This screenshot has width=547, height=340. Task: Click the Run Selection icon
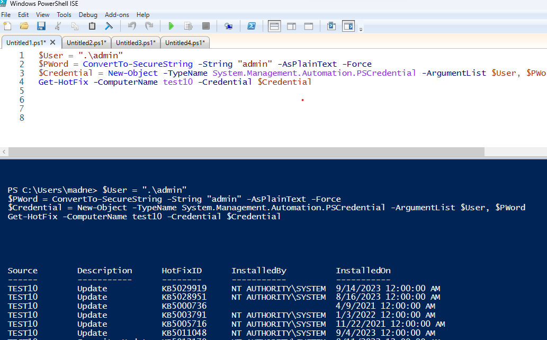tap(189, 26)
